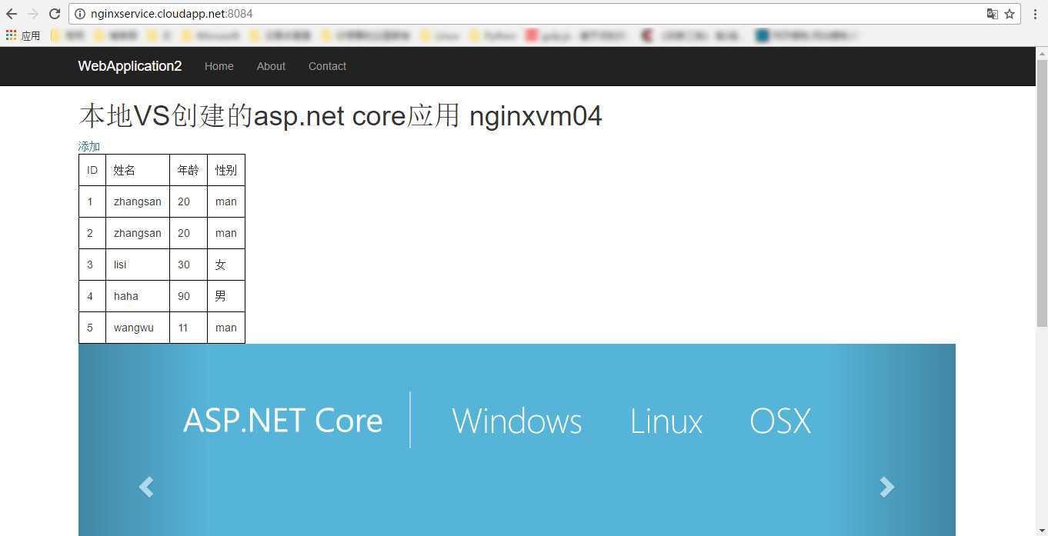Click man in the wangwu row
The image size is (1048, 536).
(226, 328)
